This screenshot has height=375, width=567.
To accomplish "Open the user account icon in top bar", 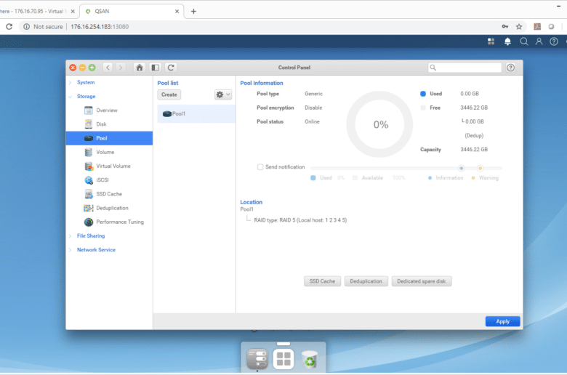I will (x=539, y=41).
